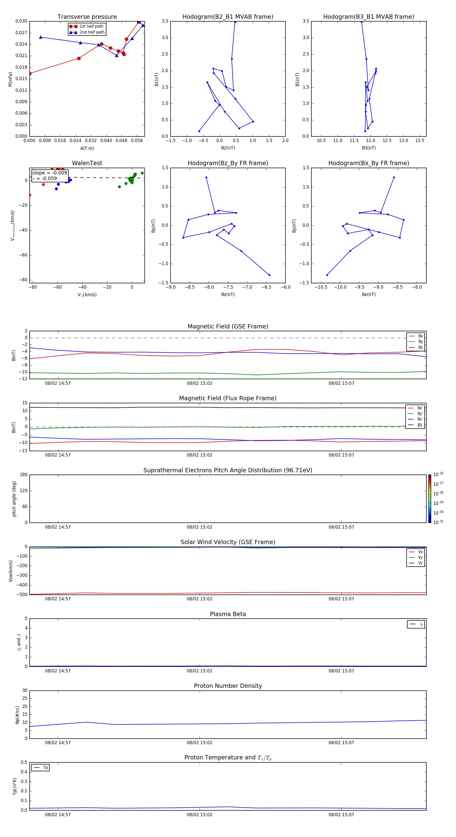Click the "r = -0.059" annotation
The image size is (456, 837).
pyautogui.click(x=45, y=178)
